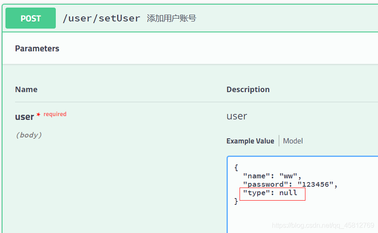Screen dimensions: 378x233
Task: Open the Model tab
Action: [293, 141]
